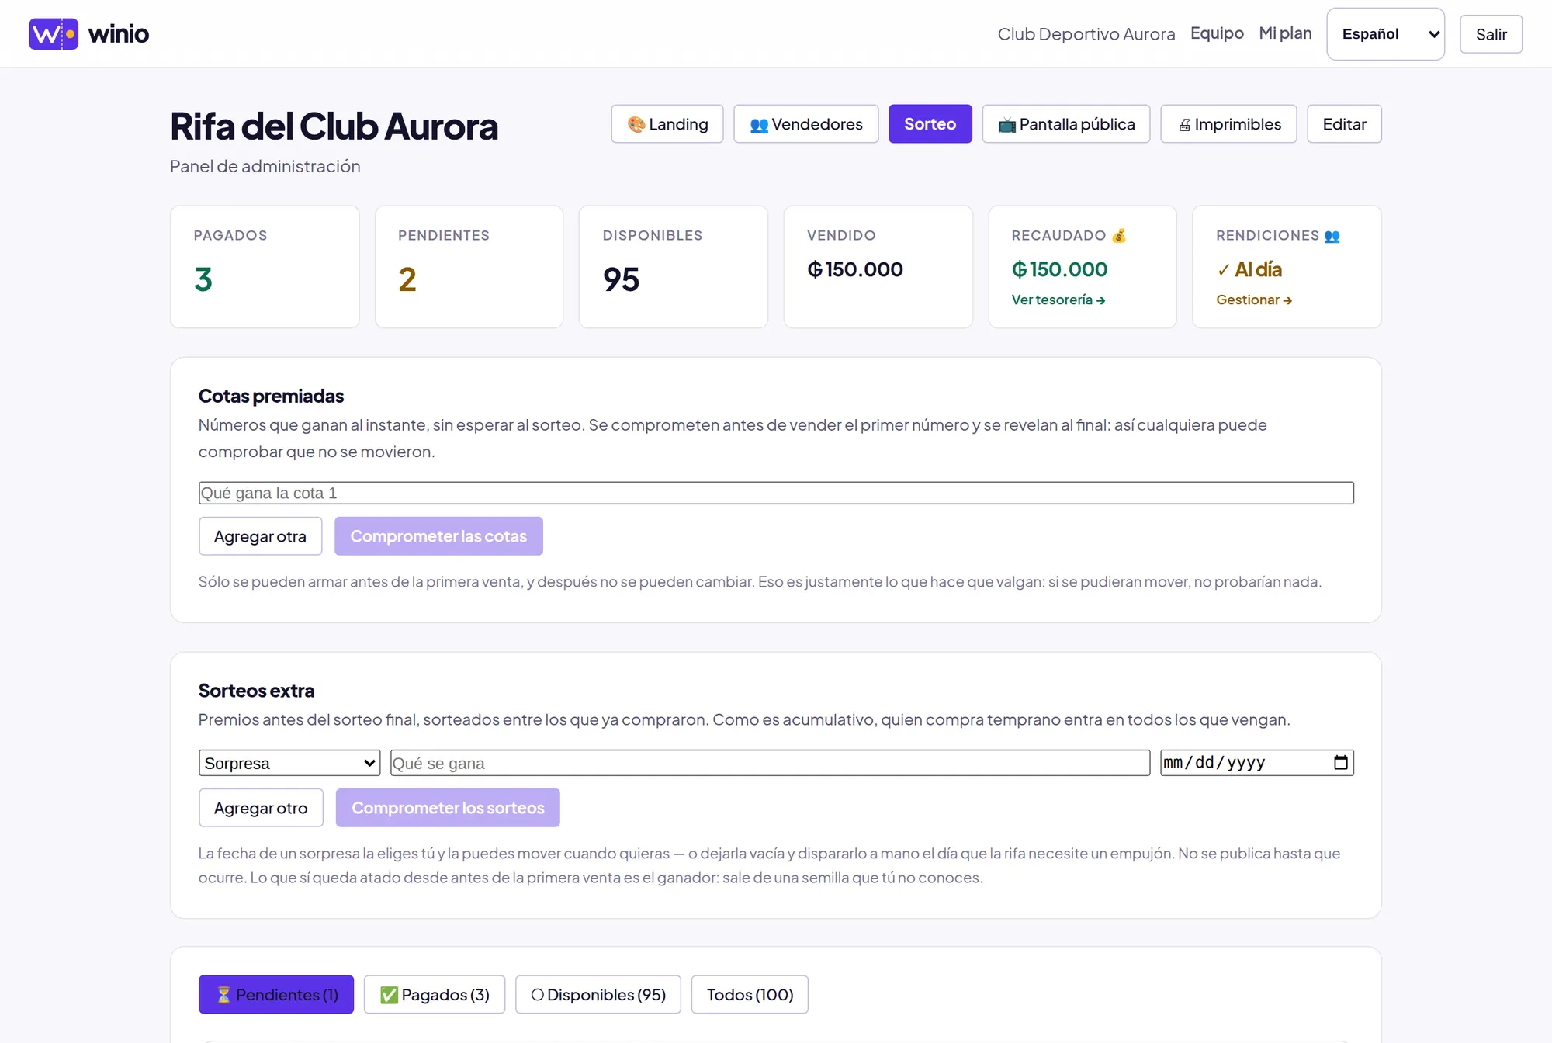Click Agregar otro sorteo button
Screen dimensions: 1552x1043
(261, 808)
